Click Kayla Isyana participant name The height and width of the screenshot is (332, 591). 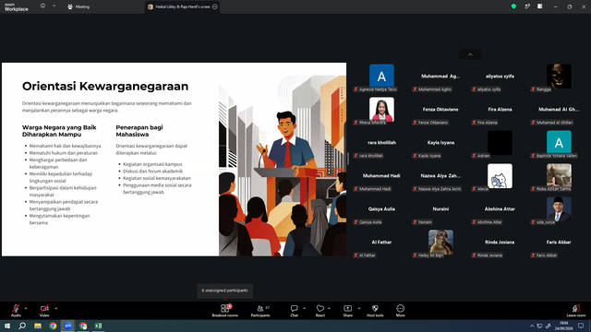point(440,142)
